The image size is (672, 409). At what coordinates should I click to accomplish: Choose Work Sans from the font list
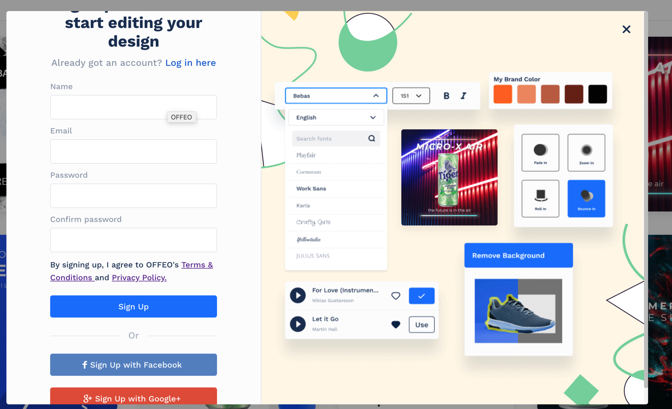(311, 188)
